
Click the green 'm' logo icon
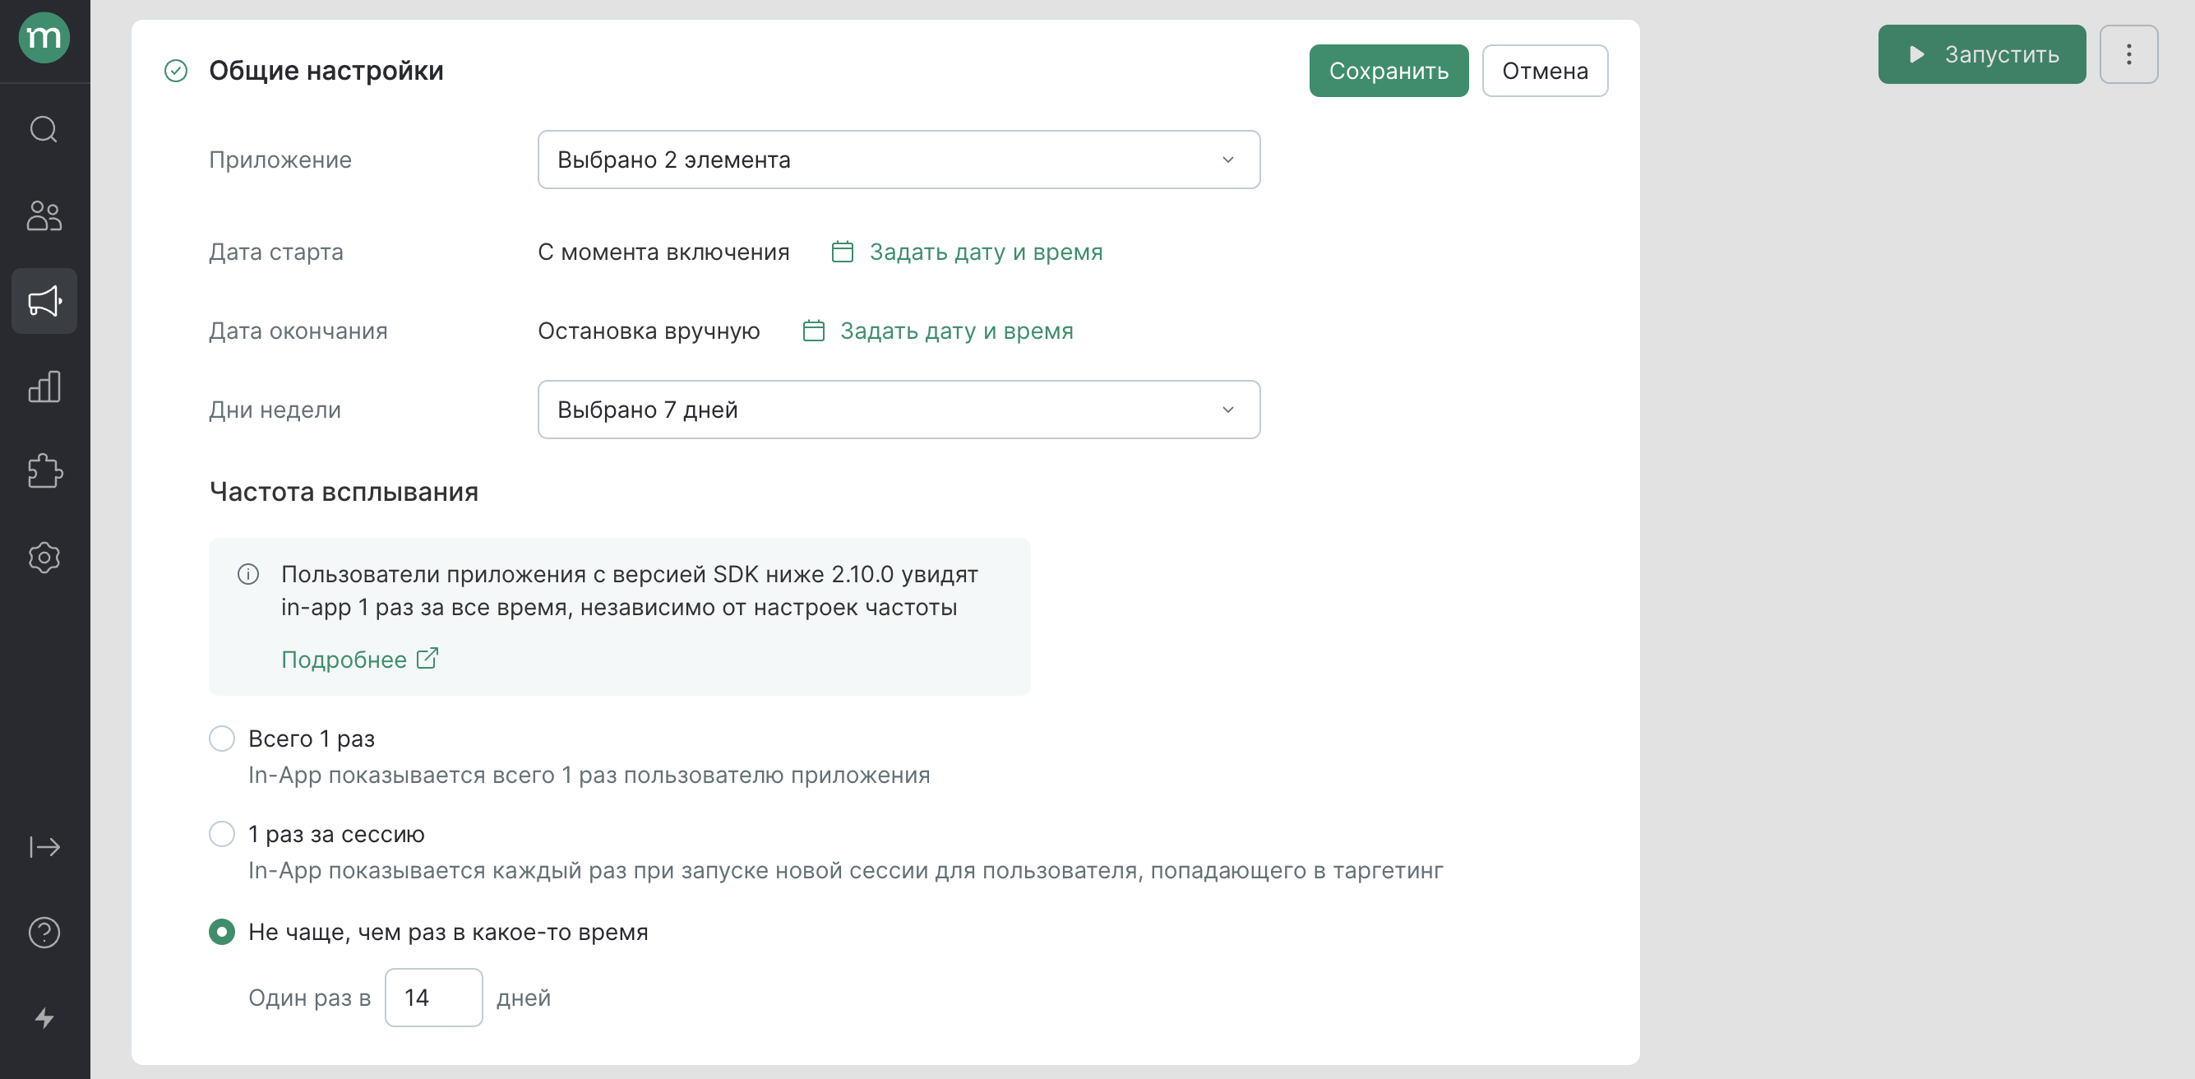[44, 38]
